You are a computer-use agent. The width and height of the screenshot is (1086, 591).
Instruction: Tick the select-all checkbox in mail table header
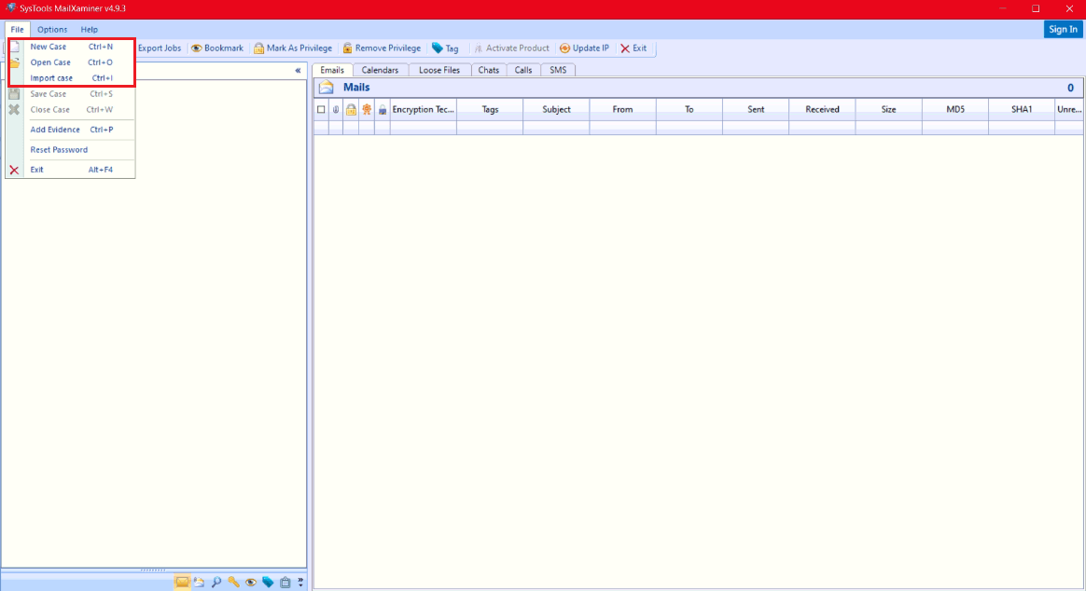coord(321,109)
